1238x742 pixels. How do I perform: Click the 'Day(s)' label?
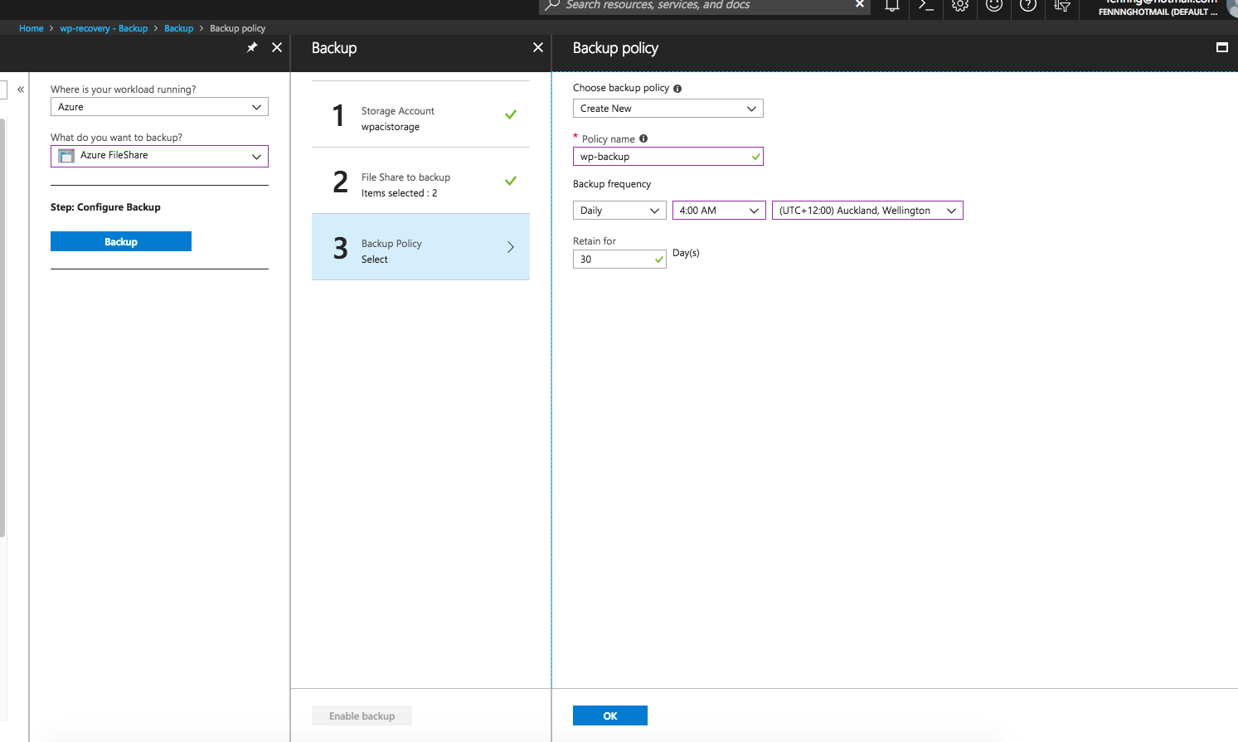(686, 253)
